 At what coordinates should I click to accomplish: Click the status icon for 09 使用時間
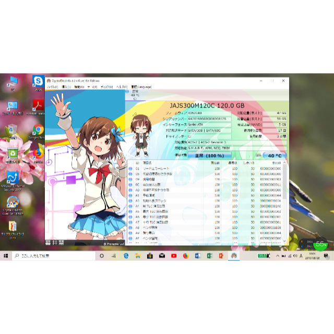pyautogui.click(x=130, y=180)
